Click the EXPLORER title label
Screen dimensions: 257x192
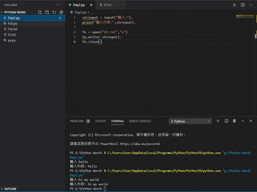[x=11, y=5]
